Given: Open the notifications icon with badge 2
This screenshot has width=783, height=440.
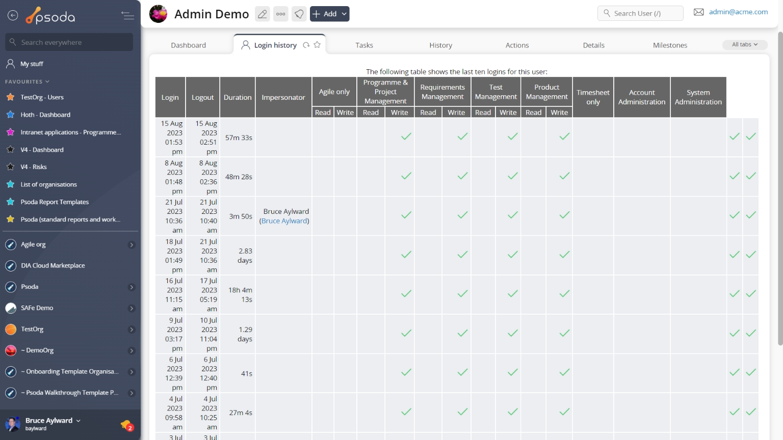Looking at the screenshot, I should pos(126,425).
